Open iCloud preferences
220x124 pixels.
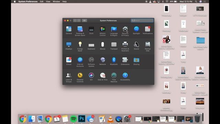point(69,61)
